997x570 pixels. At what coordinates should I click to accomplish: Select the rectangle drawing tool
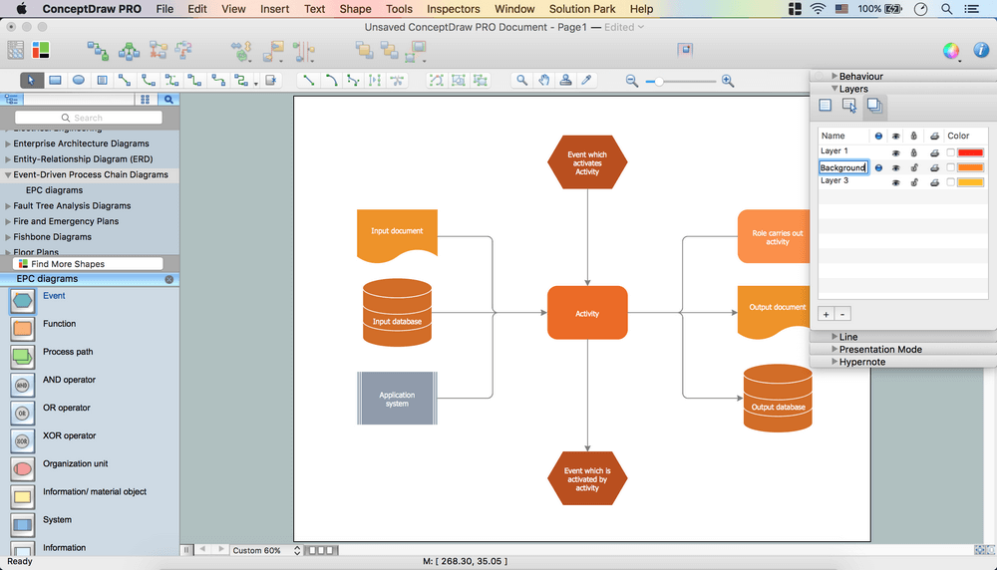56,80
